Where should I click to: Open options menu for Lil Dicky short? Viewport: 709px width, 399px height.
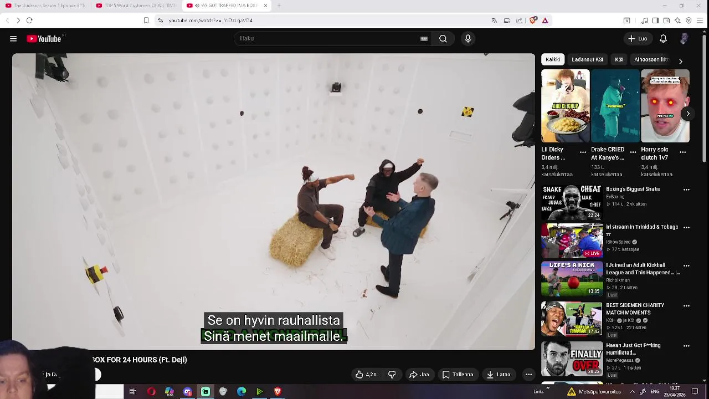[583, 152]
